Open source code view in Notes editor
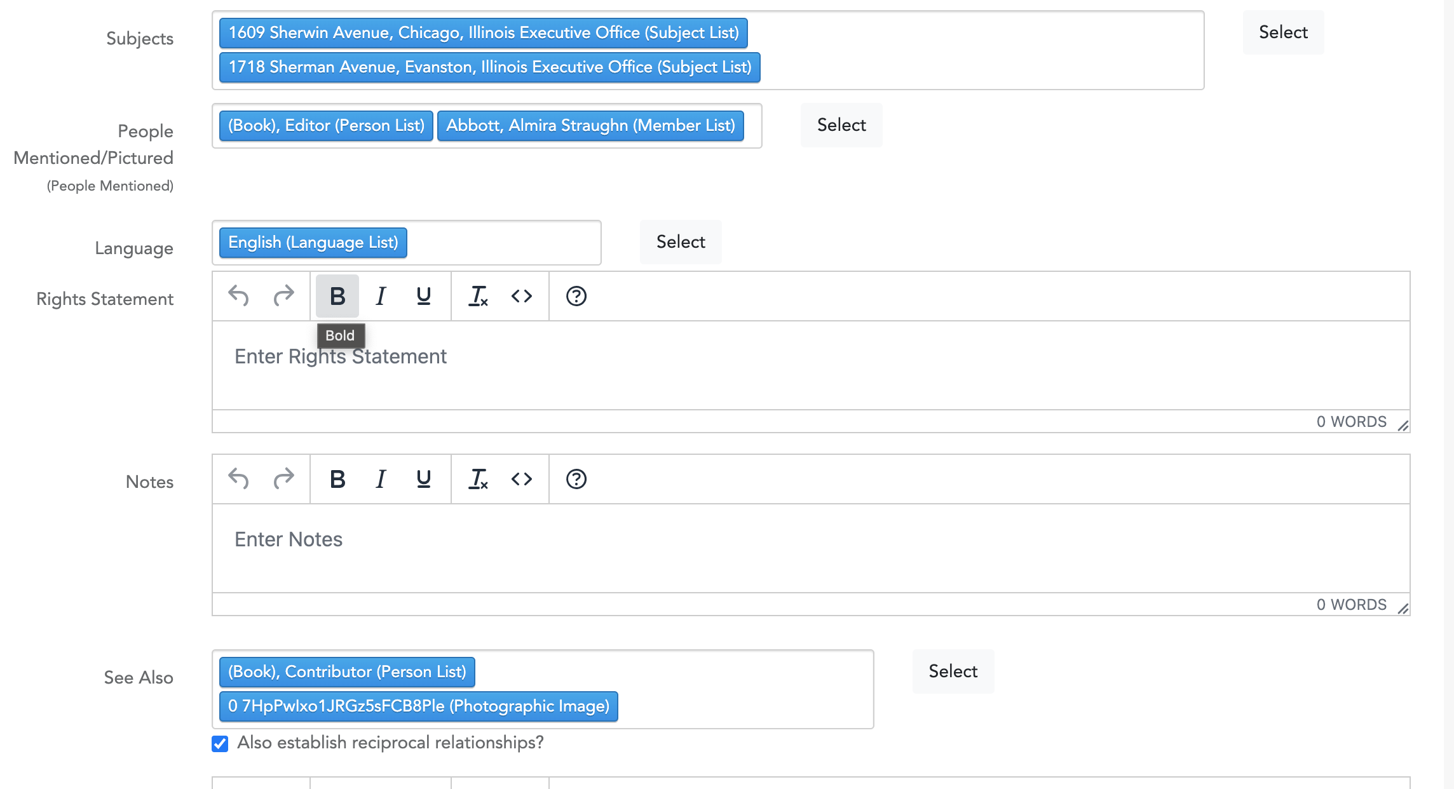1454x789 pixels. 522,479
